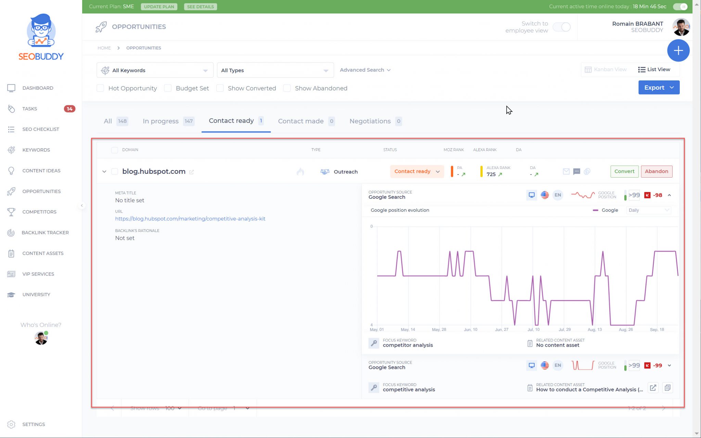This screenshot has width=701, height=438.
Task: Open the Negotiations tab
Action: (x=370, y=121)
